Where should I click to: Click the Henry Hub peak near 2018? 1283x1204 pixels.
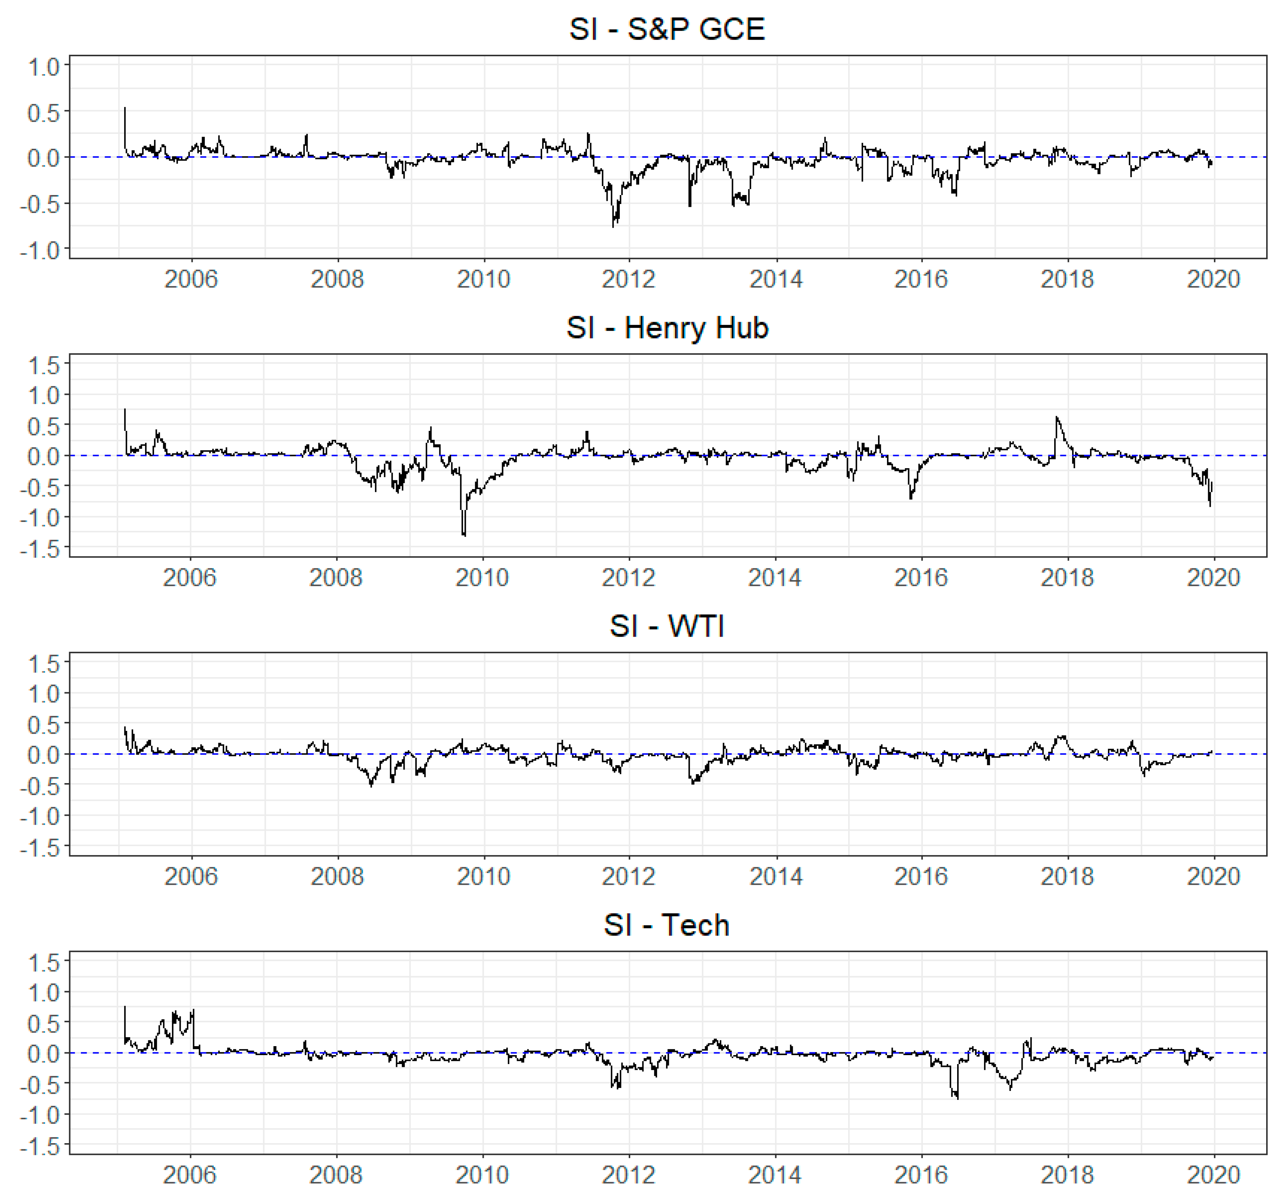(1056, 418)
